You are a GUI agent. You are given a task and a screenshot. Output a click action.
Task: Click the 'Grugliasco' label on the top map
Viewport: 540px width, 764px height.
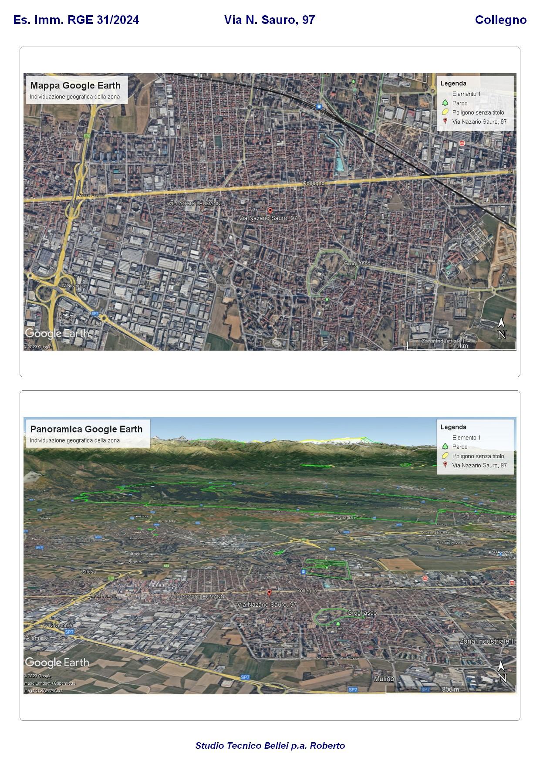point(357,264)
